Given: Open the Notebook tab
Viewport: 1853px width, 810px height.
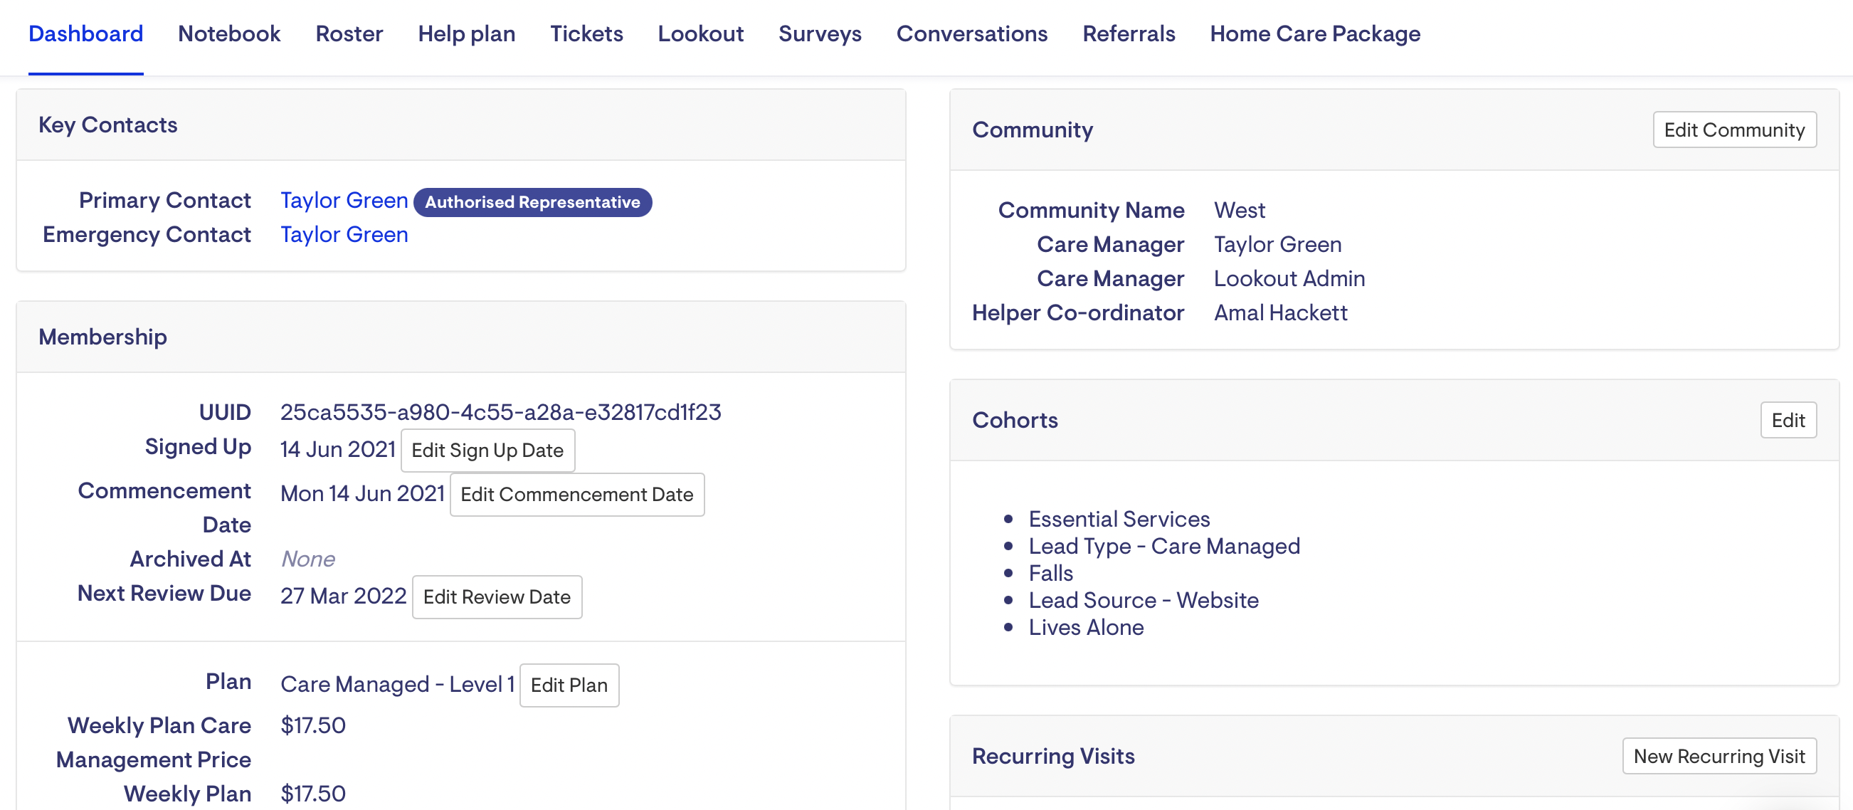Looking at the screenshot, I should [x=228, y=34].
